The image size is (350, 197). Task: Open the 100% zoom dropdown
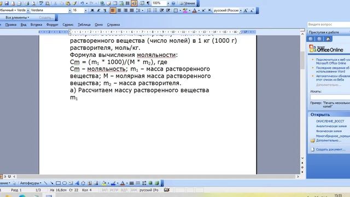tap(168, 3)
